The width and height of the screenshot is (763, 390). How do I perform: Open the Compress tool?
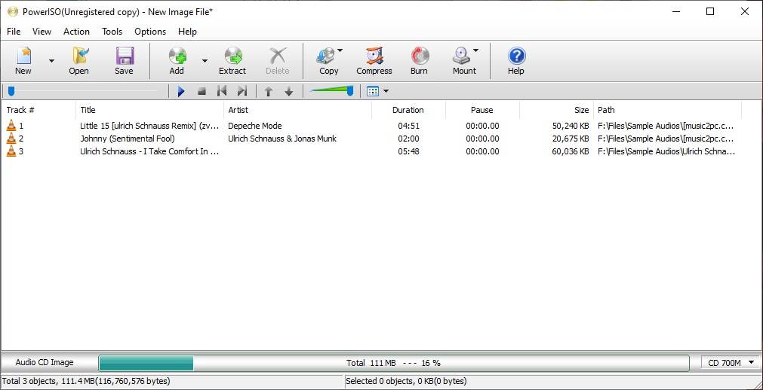(374, 61)
